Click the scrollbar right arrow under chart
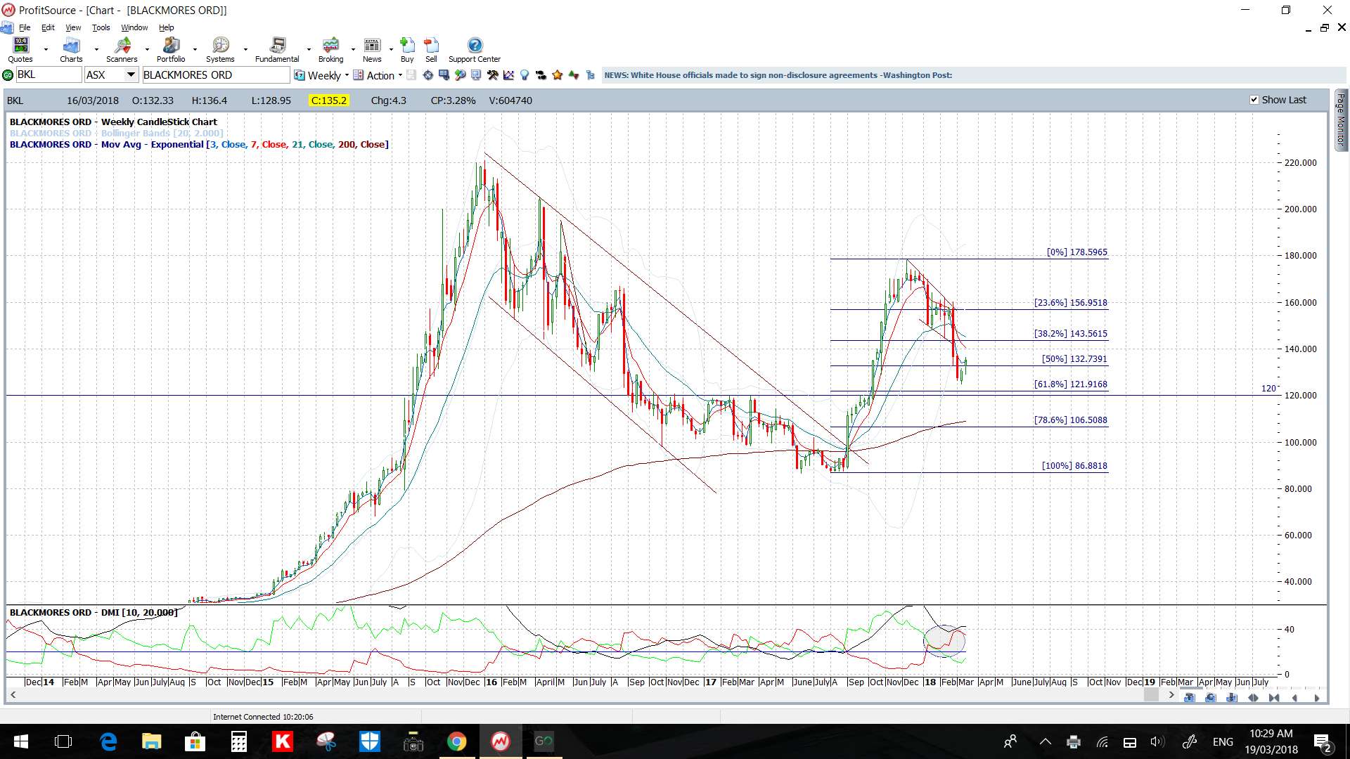This screenshot has height=759, width=1350. click(x=1171, y=695)
